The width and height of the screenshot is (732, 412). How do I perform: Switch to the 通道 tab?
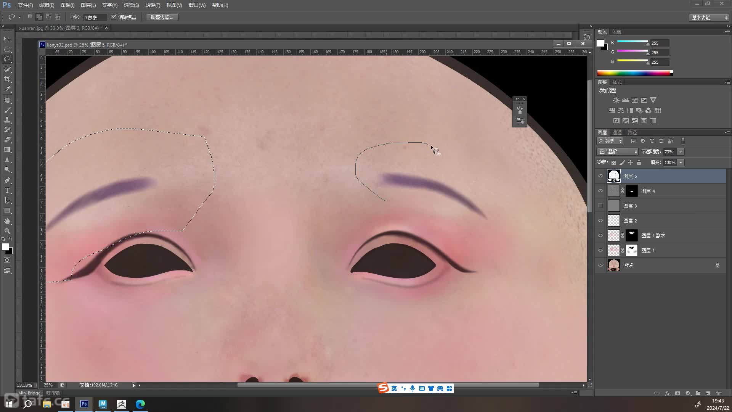click(x=617, y=132)
